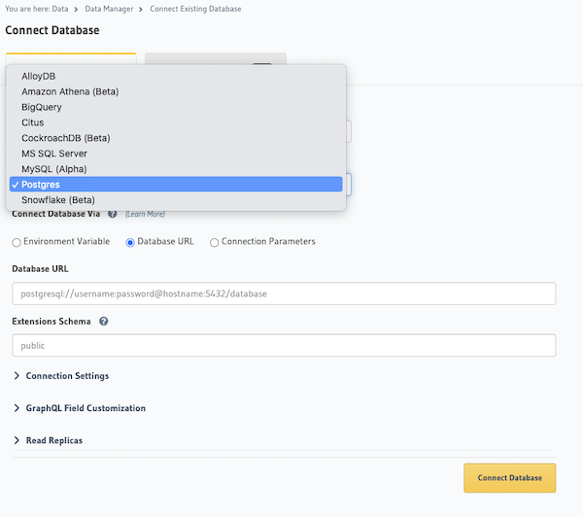Open help icon next to Extensions Schema
This screenshot has height=517, width=583.
pyautogui.click(x=104, y=322)
